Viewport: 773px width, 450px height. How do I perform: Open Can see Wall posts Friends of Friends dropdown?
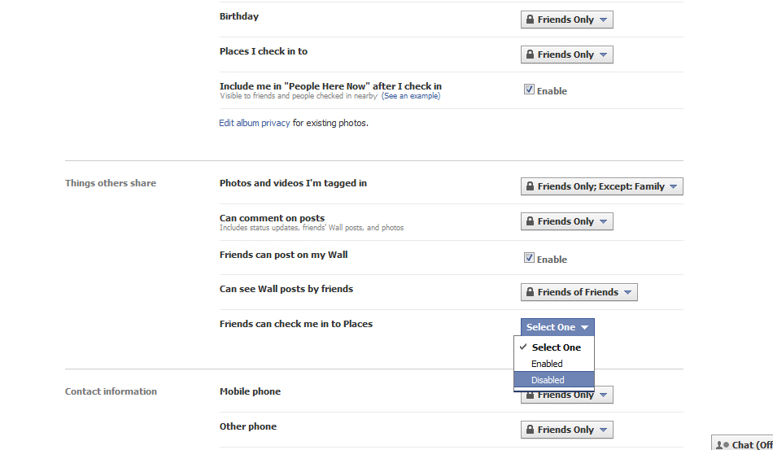click(x=579, y=292)
